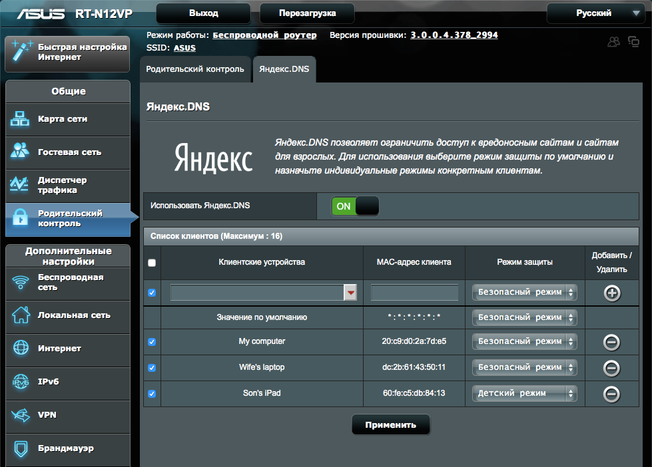
Task: Open default value protection mode dropdown
Action: click(525, 317)
